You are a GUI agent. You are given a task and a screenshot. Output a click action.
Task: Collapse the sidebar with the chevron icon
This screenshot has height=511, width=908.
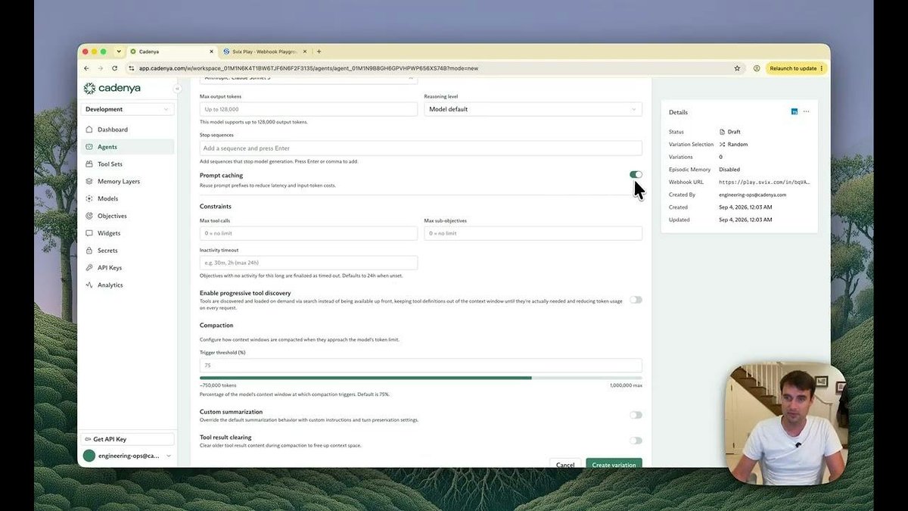(x=177, y=89)
